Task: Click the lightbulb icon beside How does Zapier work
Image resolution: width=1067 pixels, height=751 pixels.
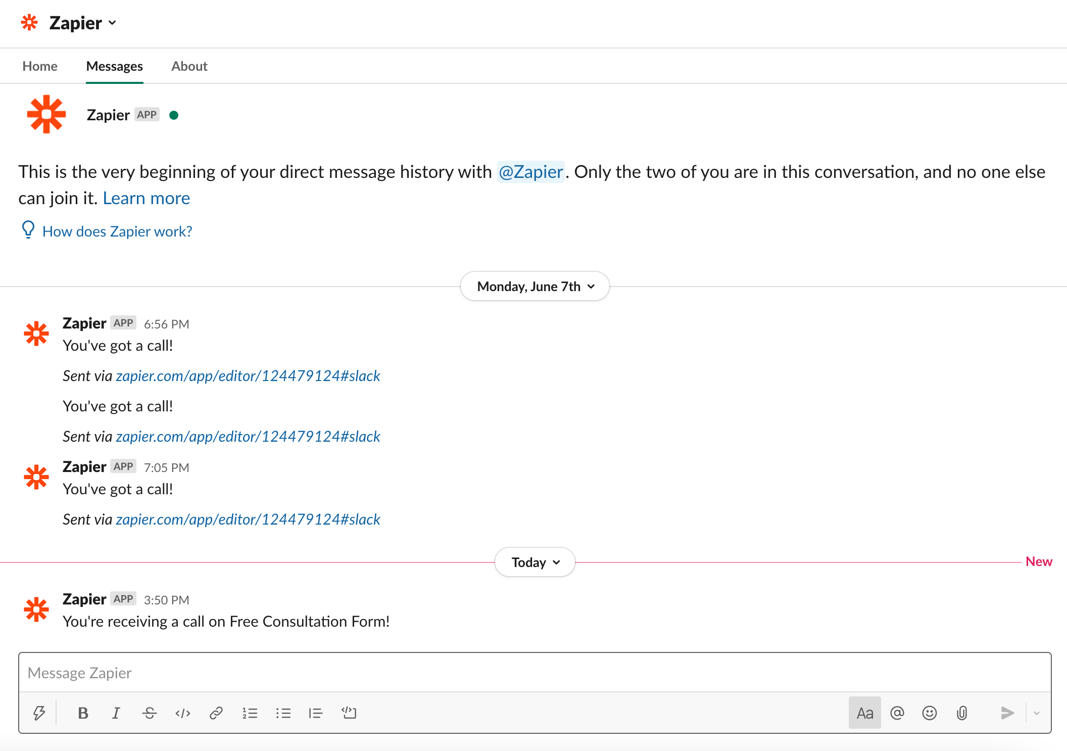Action: click(28, 230)
